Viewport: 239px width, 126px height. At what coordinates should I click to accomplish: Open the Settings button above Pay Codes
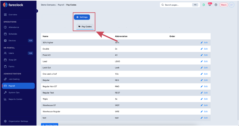(x=82, y=17)
